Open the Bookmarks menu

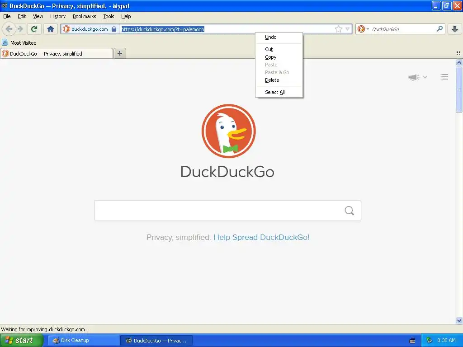pyautogui.click(x=84, y=16)
